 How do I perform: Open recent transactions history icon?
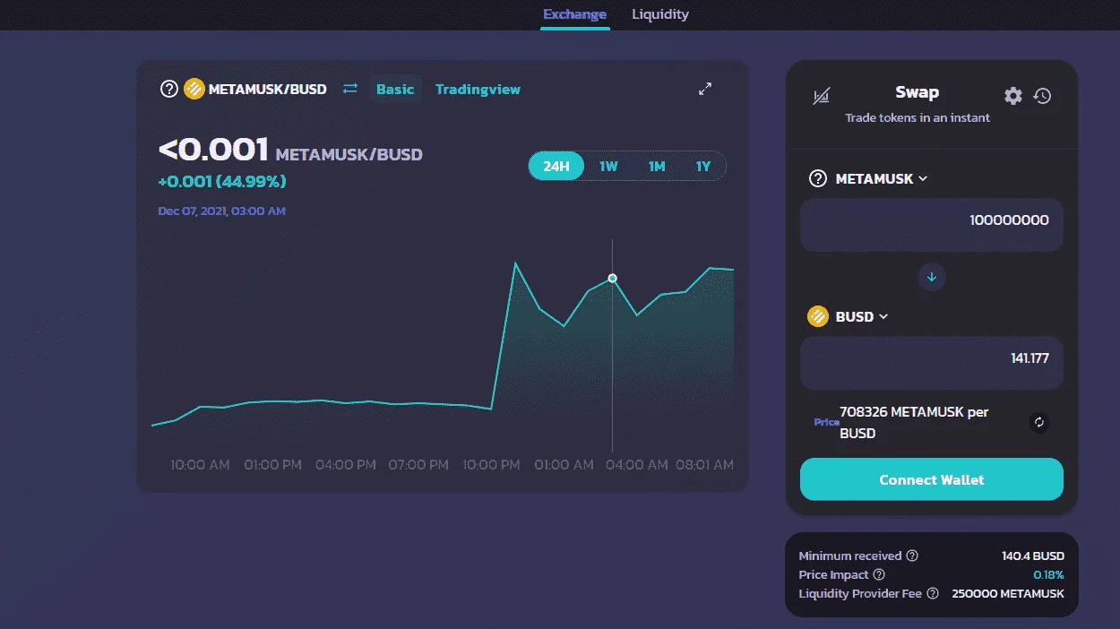pos(1042,96)
